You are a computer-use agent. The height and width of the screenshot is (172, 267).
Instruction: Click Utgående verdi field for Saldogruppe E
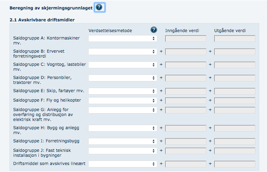click(234, 91)
